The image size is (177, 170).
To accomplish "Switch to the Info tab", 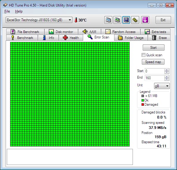I will tap(48, 38).
